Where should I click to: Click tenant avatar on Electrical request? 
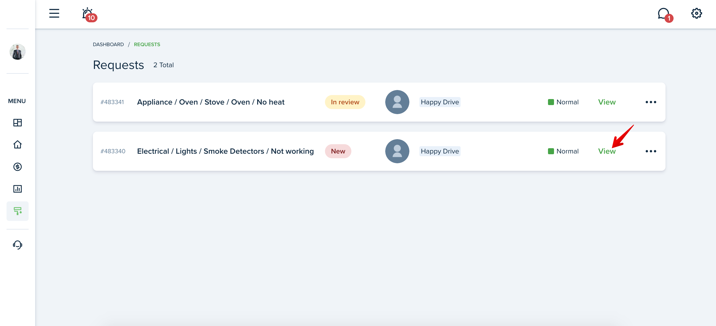[397, 151]
